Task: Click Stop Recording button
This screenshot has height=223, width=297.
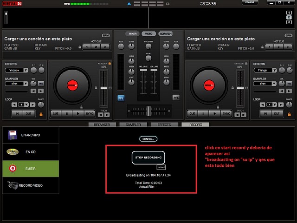Action: (148, 157)
